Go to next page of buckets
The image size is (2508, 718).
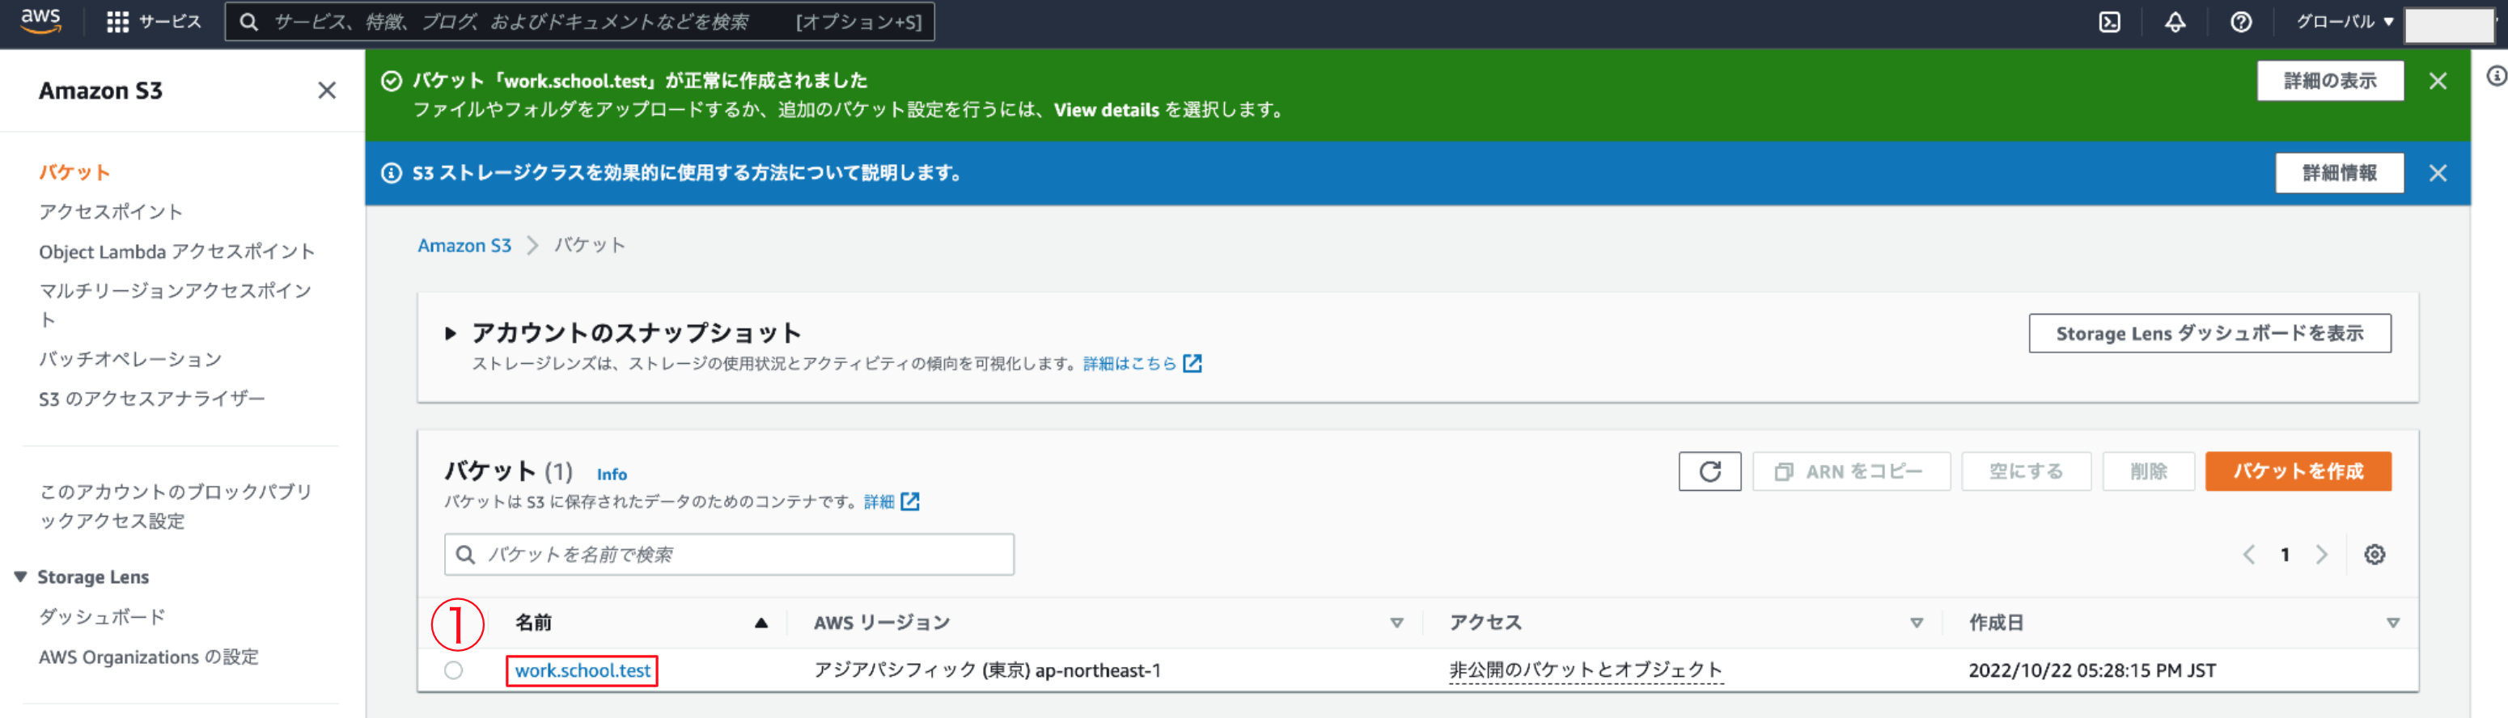coord(2322,555)
